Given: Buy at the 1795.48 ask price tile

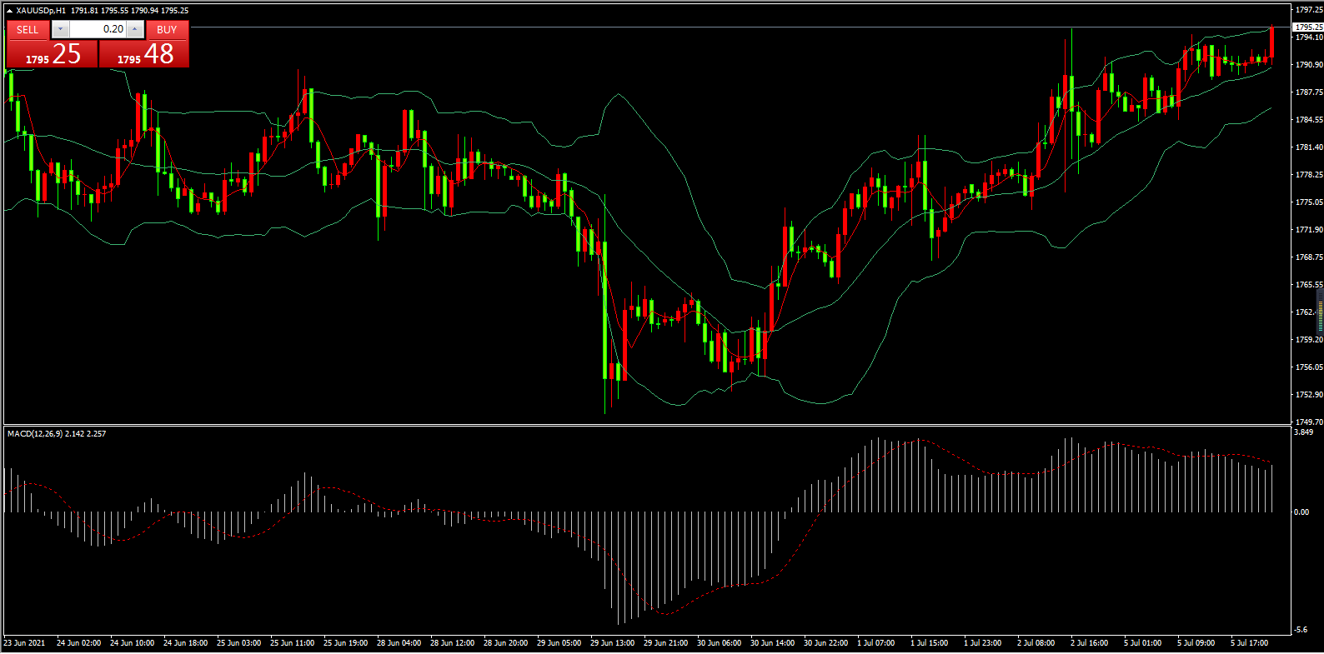Looking at the screenshot, I should (x=143, y=54).
